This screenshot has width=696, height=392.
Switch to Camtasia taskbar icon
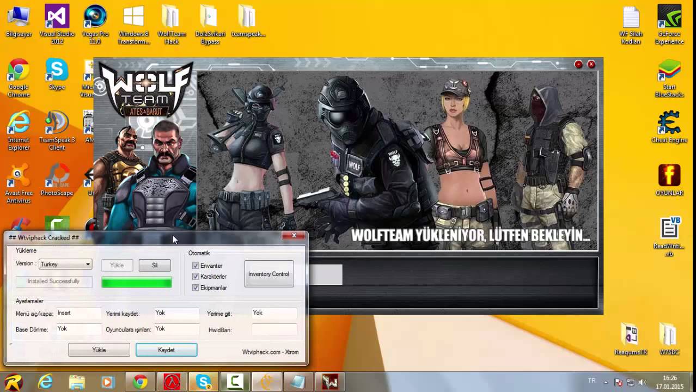(x=235, y=382)
